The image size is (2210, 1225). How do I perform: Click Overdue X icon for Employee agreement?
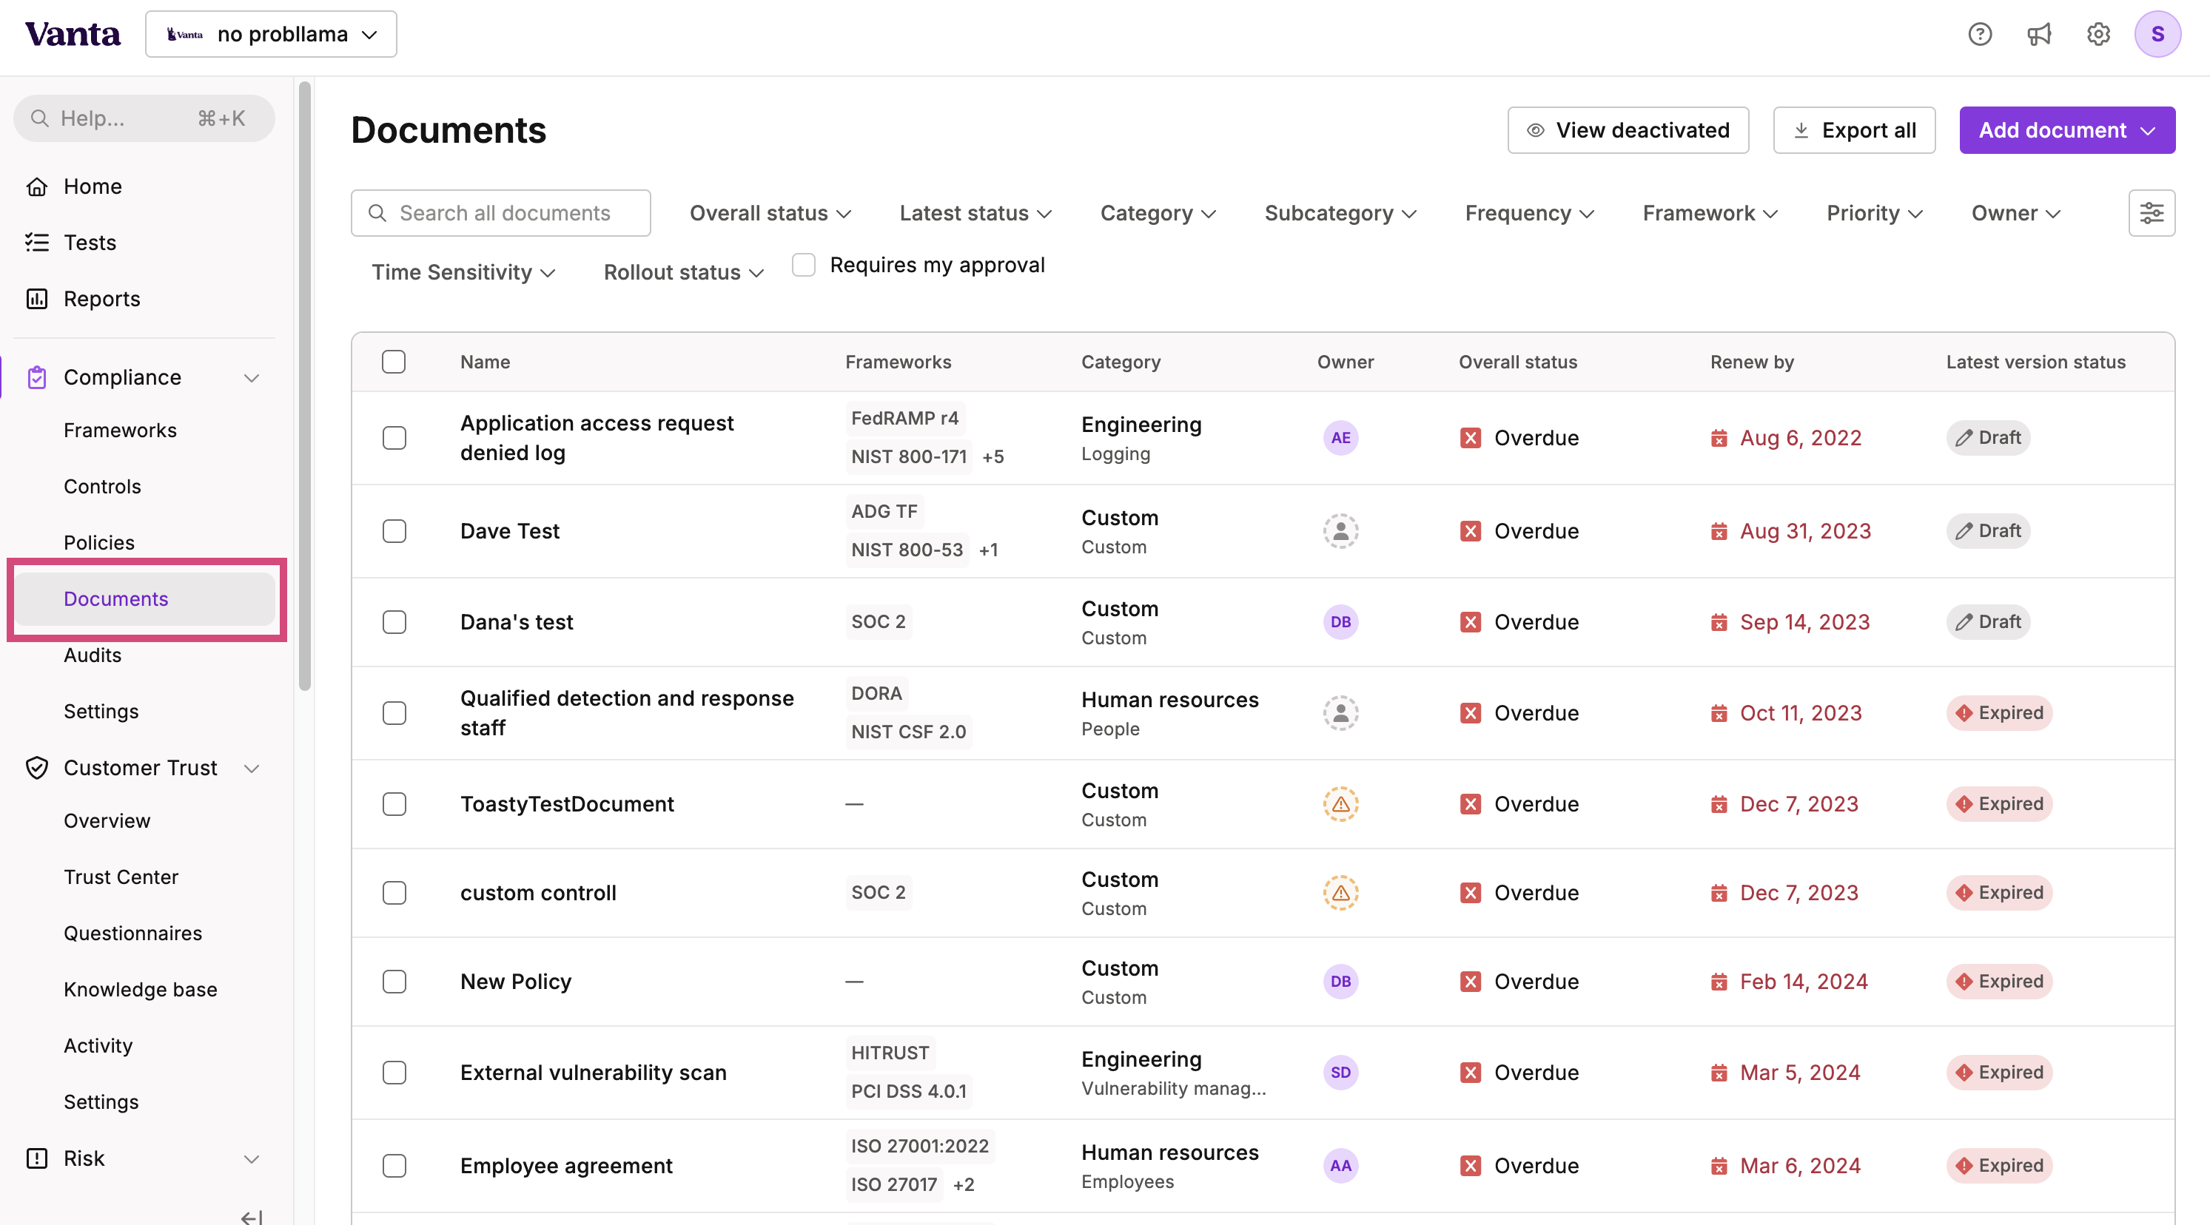point(1471,1166)
